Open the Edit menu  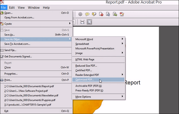point(12,8)
